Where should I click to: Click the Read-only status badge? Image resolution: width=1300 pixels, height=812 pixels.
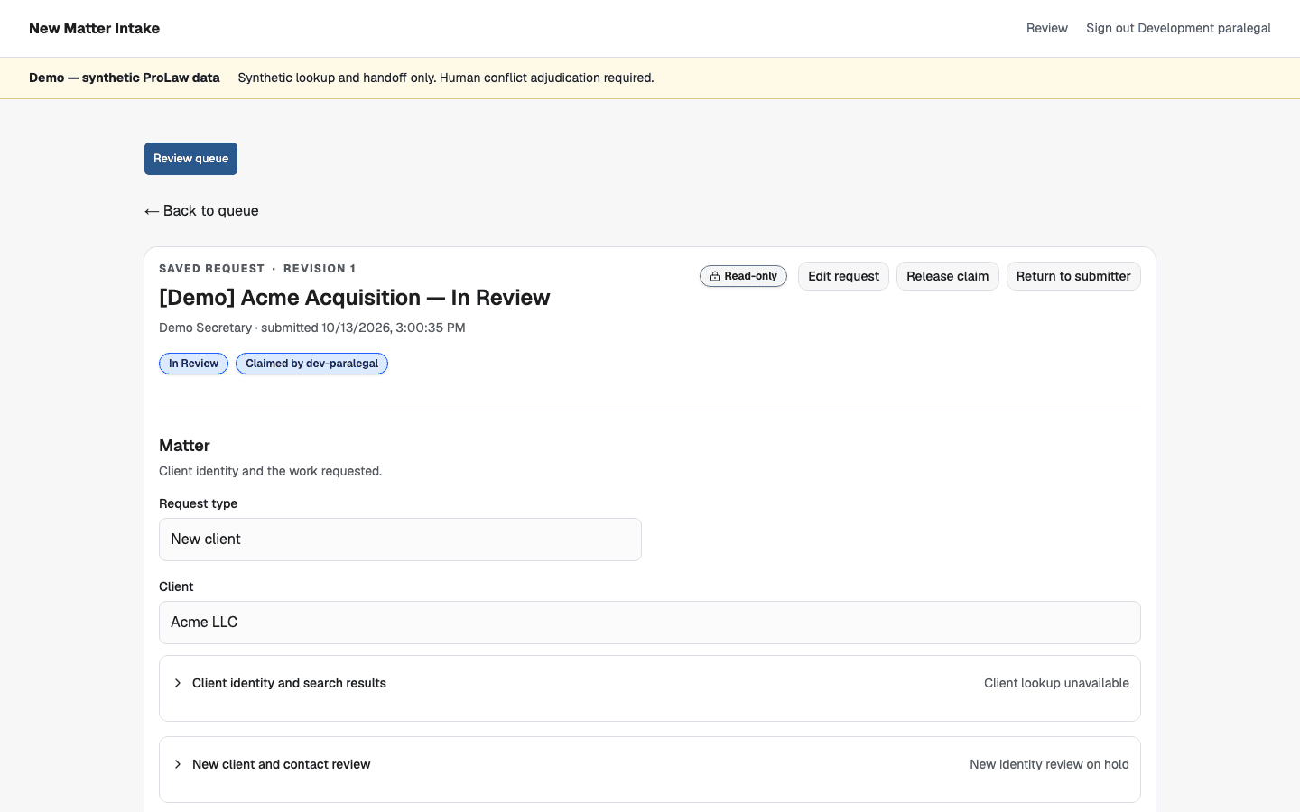[743, 276]
